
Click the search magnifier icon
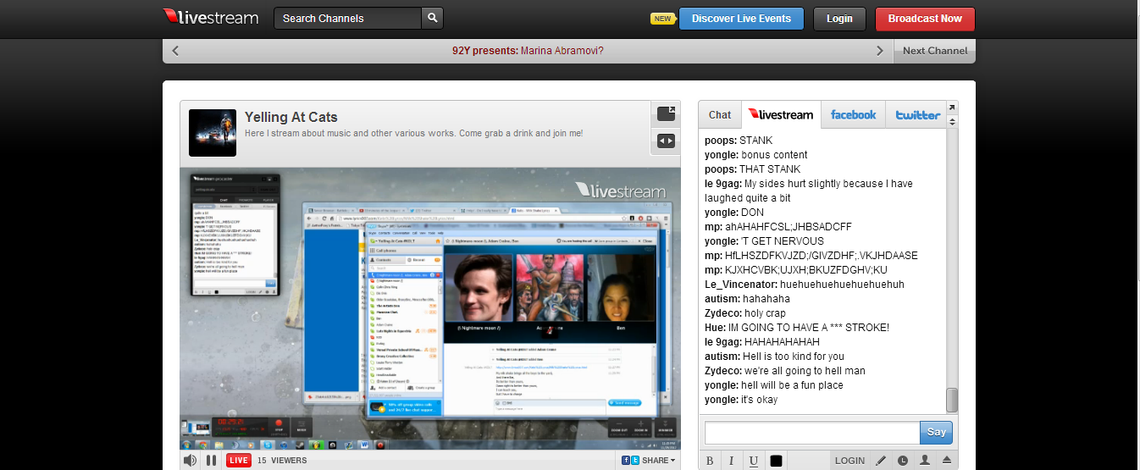[432, 19]
